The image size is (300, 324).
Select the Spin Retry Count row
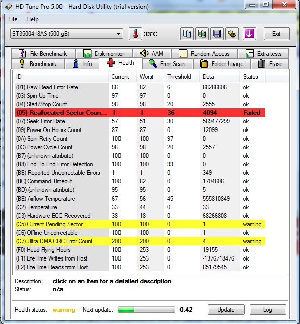point(140,139)
